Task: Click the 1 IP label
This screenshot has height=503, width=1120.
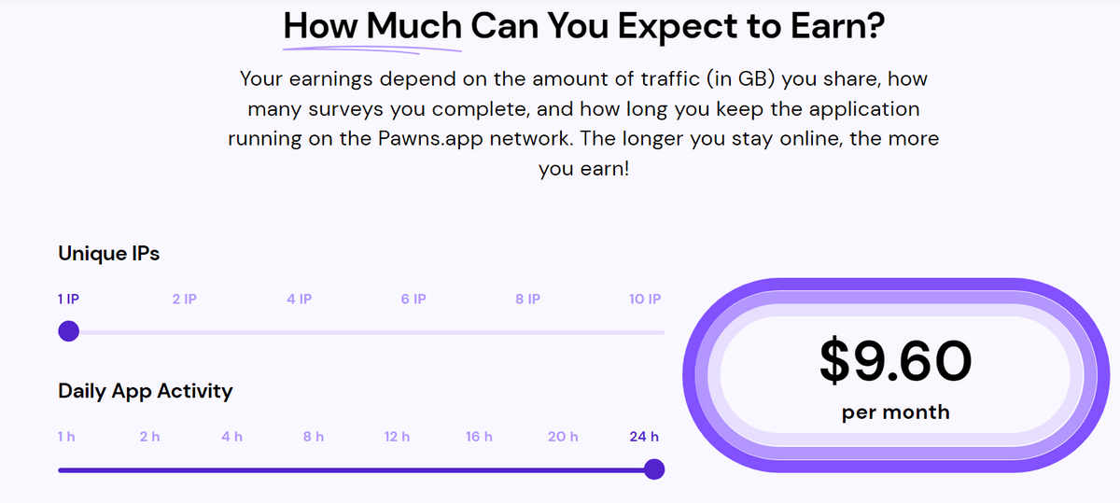Action: click(x=69, y=300)
